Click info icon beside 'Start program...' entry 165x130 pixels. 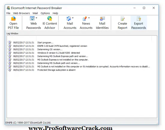pyautogui.click(x=10, y=42)
